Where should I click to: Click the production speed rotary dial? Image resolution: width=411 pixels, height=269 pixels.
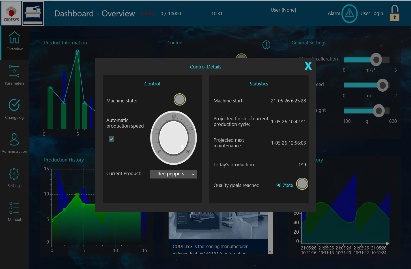[173, 138]
